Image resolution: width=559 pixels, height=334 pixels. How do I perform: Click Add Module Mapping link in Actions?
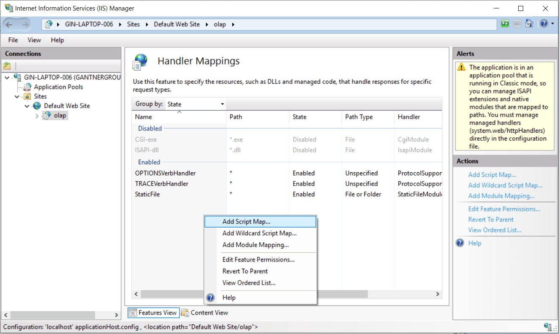(501, 196)
